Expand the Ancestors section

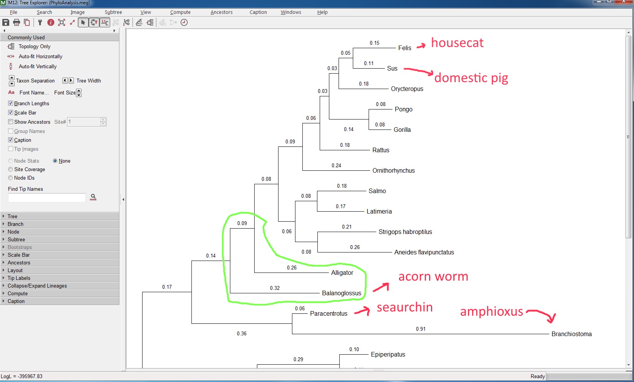[x=59, y=263]
